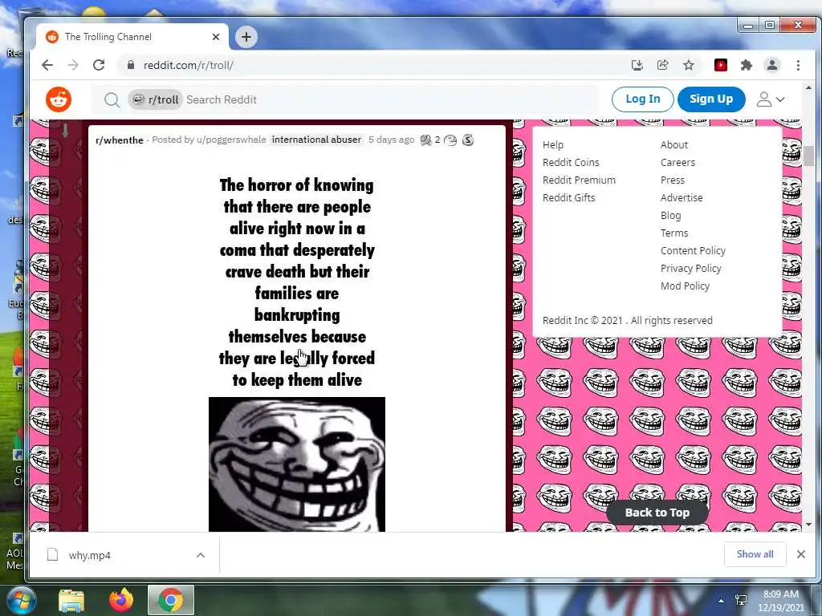Screen dimensions: 822x616
Task: Bookmark this page with the star icon
Action: click(688, 65)
